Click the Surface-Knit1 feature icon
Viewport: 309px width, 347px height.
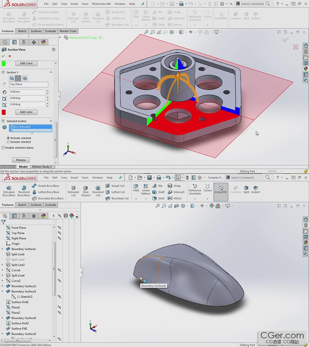pyautogui.click(x=8, y=302)
